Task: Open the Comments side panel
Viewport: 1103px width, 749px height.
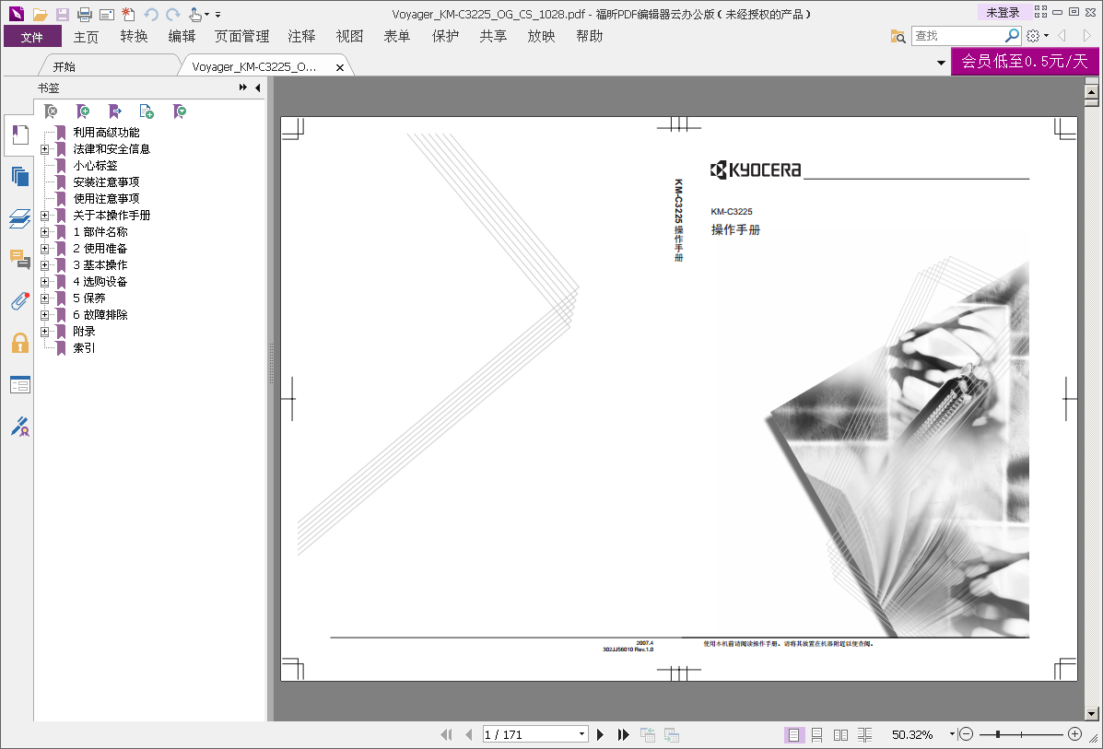Action: pos(19,260)
